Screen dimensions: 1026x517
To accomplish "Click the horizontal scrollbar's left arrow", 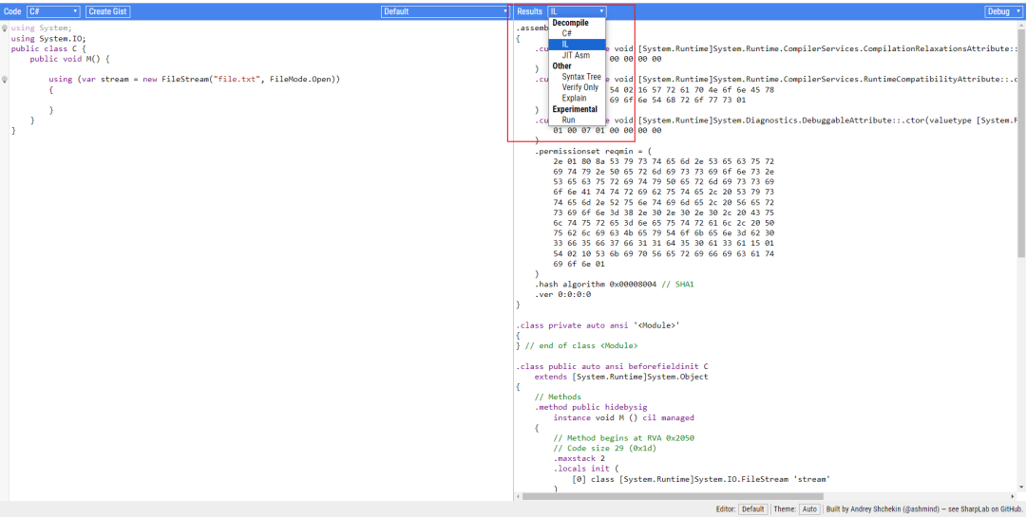I will coord(519,495).
